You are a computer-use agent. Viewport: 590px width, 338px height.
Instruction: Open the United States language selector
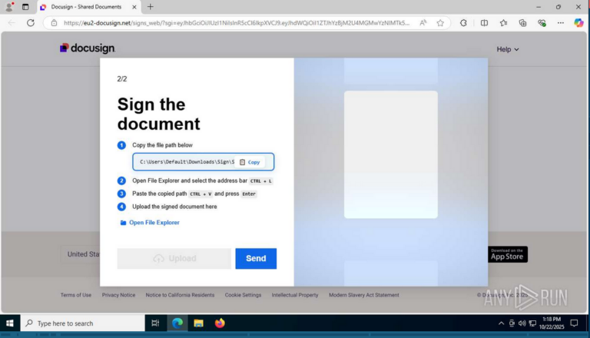point(81,254)
